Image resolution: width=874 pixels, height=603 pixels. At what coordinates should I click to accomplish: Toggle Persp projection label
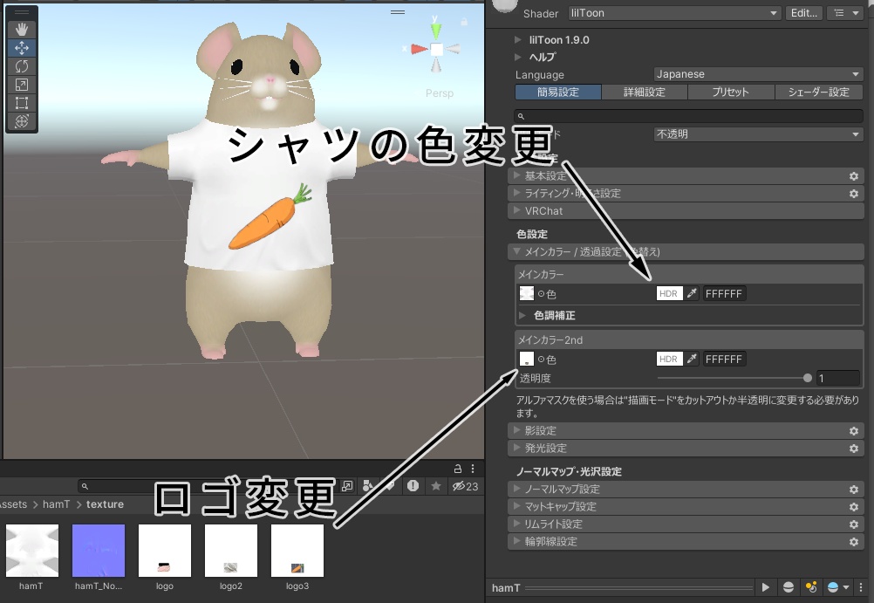point(440,93)
